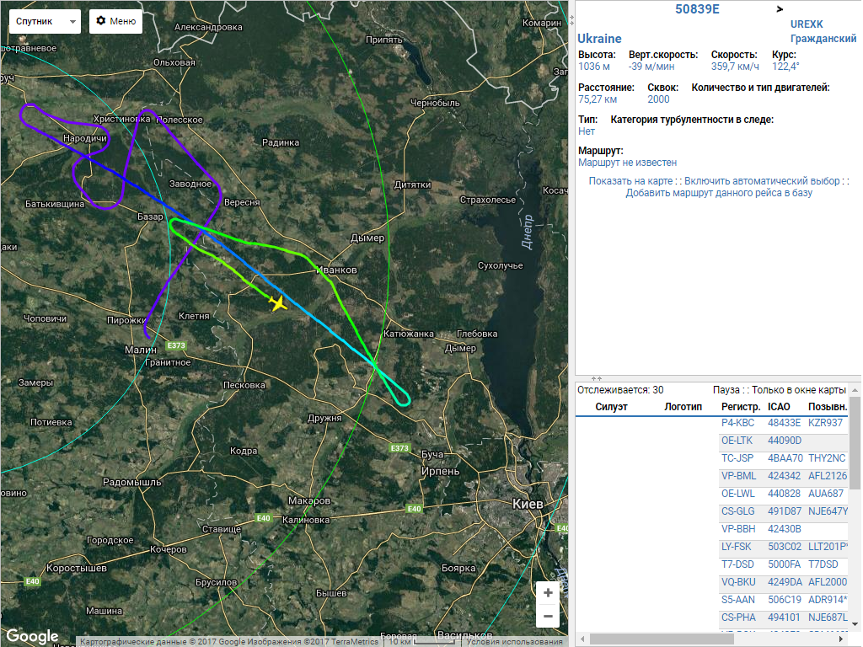Click the yellow aircraft marker on the map

click(x=277, y=302)
